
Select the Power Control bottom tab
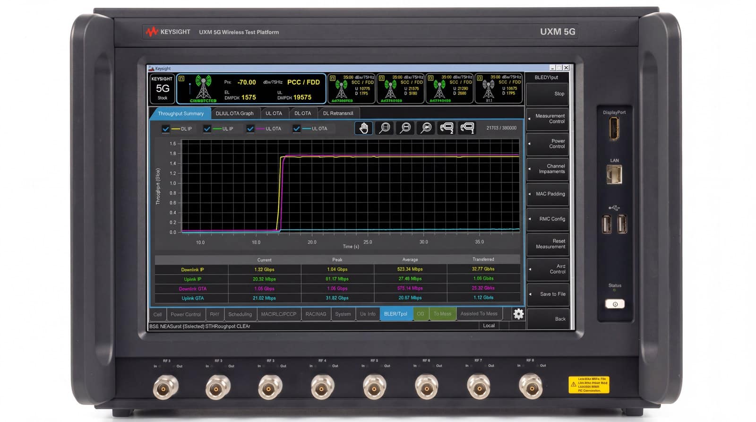point(185,314)
